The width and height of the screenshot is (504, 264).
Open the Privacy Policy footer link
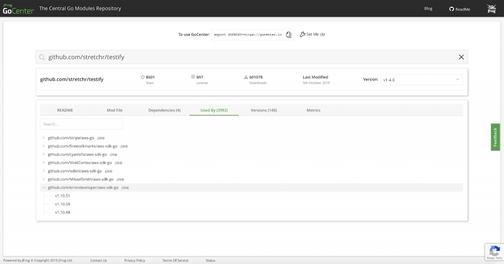134,260
